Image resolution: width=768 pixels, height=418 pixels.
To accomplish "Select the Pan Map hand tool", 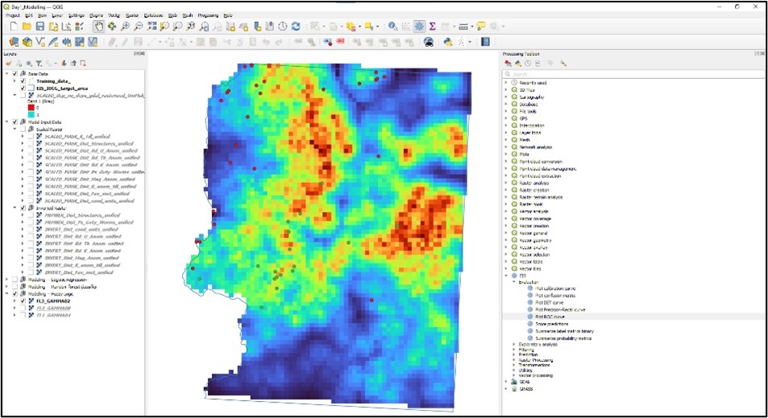I will click(x=98, y=27).
